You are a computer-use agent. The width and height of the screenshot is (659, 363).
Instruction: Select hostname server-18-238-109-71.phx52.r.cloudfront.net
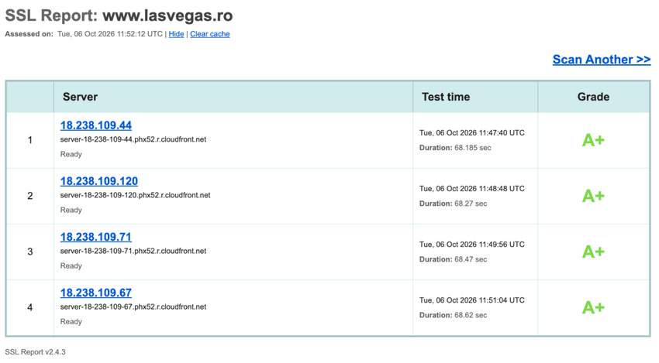click(x=133, y=251)
